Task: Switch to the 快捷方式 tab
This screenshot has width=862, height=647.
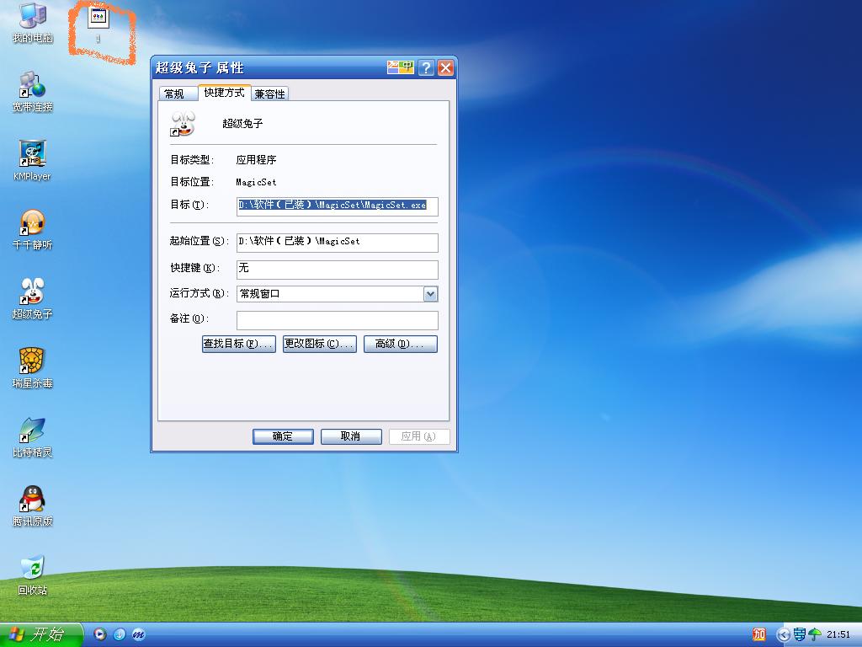Action: [224, 93]
